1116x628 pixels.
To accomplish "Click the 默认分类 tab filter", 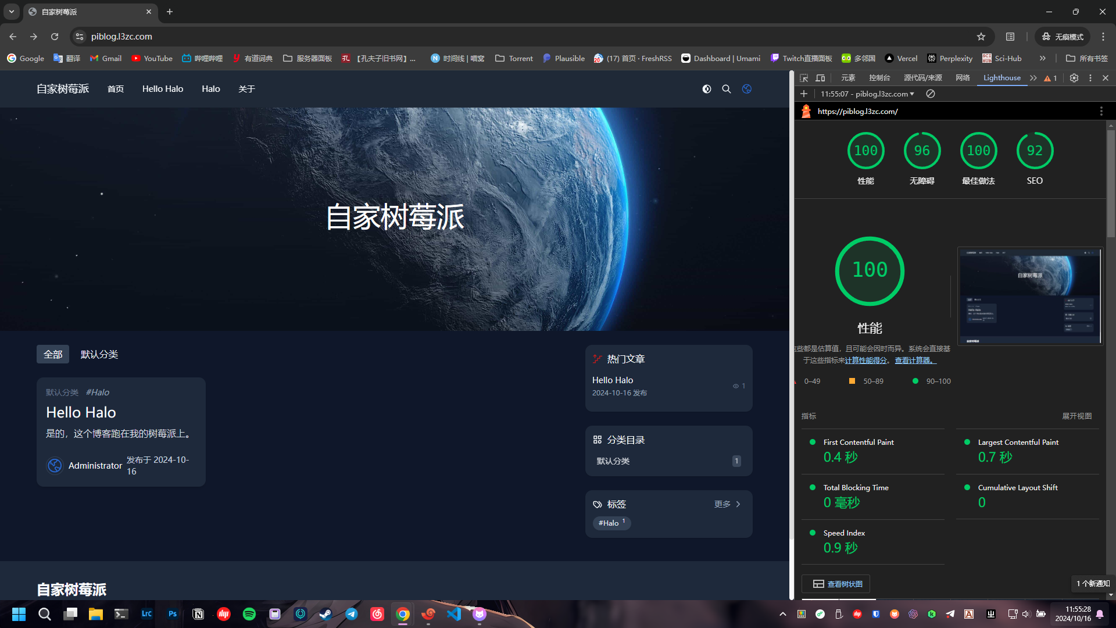I will pos(99,354).
